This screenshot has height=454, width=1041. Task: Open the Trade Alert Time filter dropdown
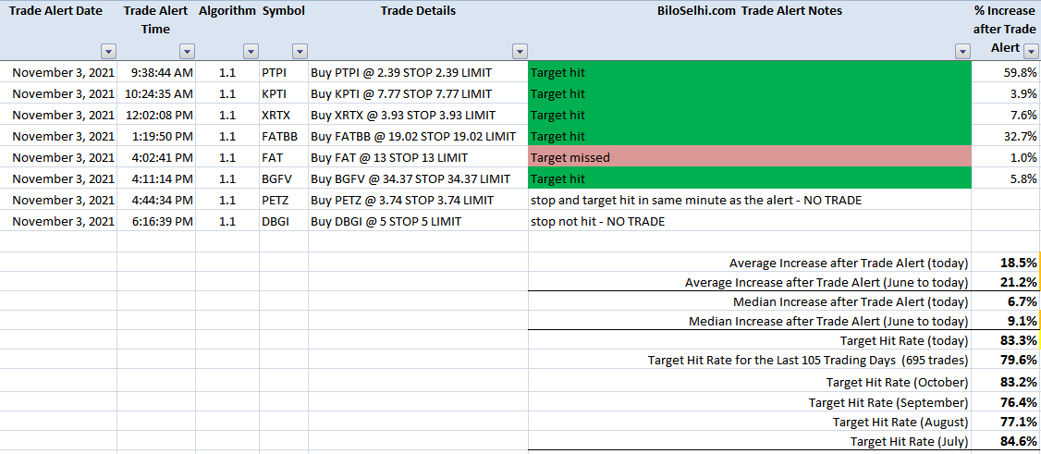pyautogui.click(x=188, y=52)
